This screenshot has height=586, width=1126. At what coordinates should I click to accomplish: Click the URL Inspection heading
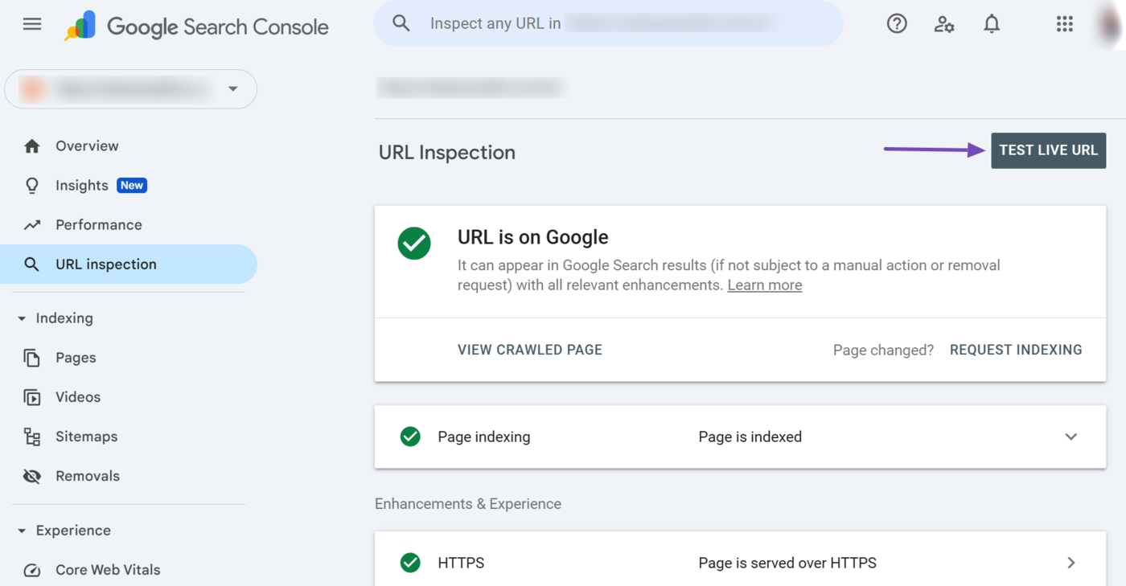pyautogui.click(x=447, y=153)
